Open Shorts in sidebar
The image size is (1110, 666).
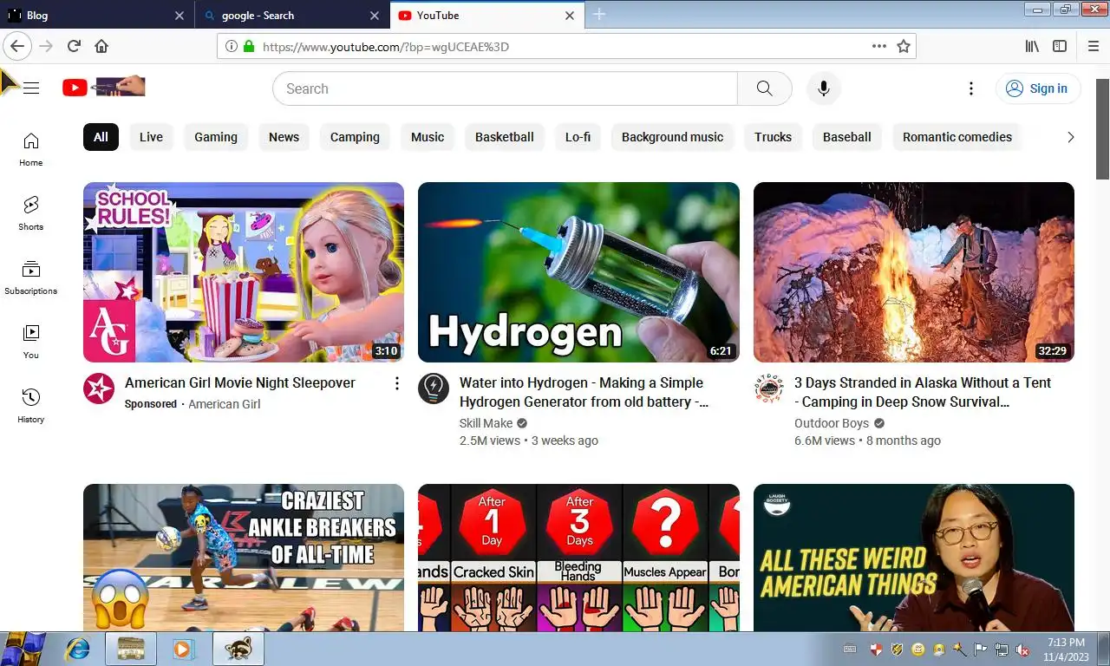pos(31,213)
